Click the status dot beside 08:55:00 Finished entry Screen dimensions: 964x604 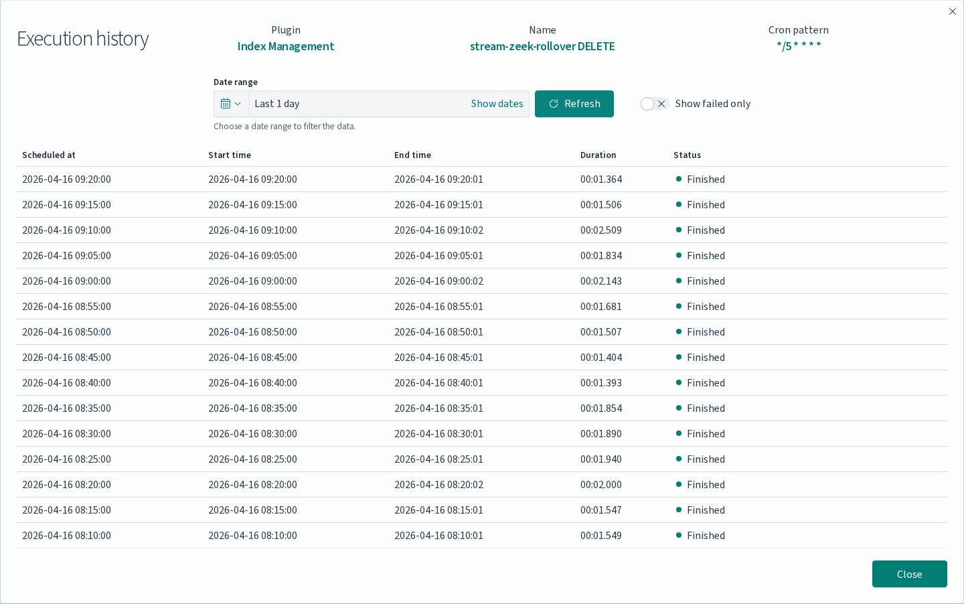pos(679,306)
